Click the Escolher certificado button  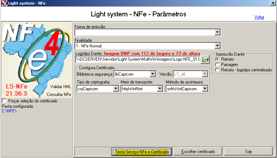[x=198, y=152]
